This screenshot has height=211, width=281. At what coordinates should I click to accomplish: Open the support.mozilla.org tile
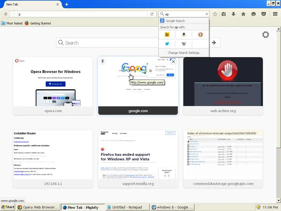click(138, 159)
